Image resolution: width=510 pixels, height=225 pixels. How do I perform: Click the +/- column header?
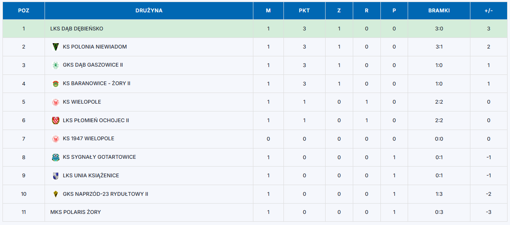point(489,11)
